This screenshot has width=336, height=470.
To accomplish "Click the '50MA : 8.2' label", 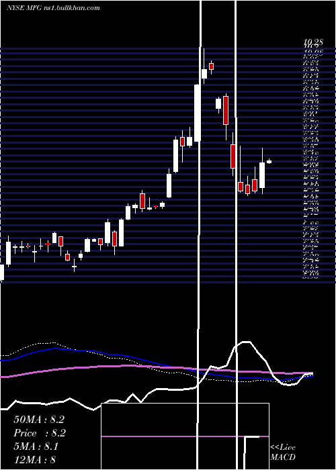I will (39, 420).
